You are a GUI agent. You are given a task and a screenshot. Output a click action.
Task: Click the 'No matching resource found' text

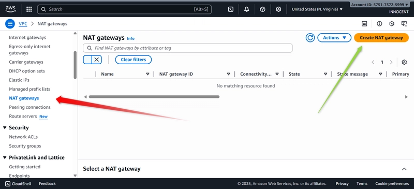point(245,86)
